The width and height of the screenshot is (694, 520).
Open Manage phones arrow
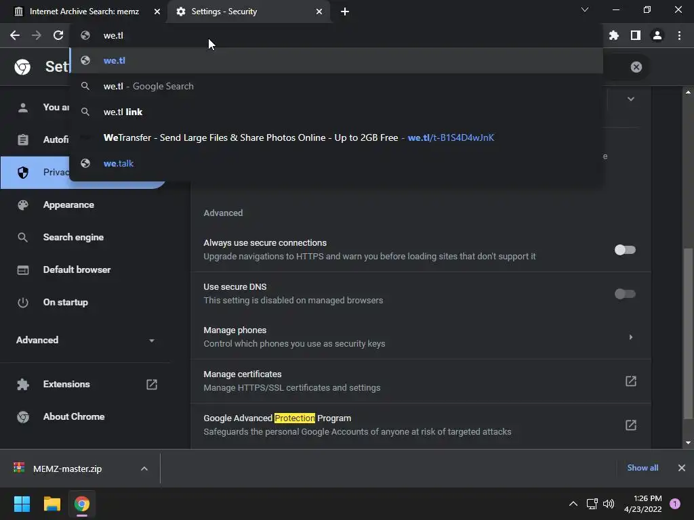(x=631, y=337)
